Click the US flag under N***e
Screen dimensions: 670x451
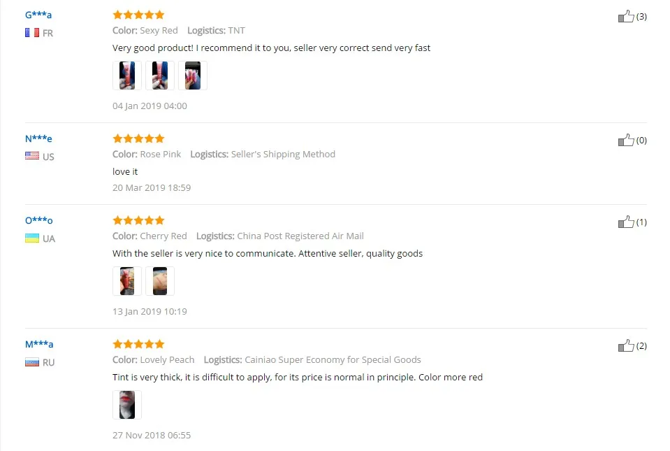pos(32,157)
